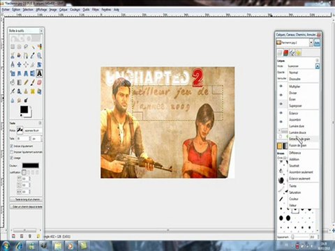Click Créer un chemin depuis le texte

[26, 206]
